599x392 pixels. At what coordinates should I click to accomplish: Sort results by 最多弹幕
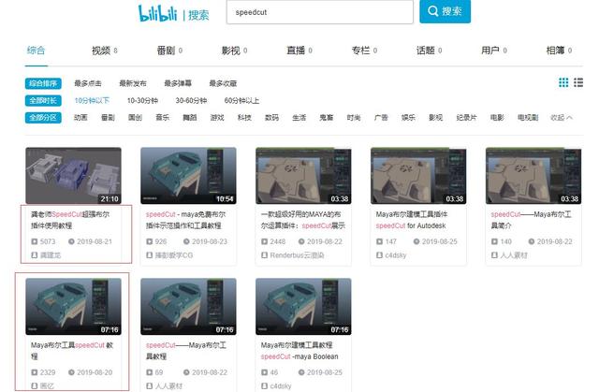point(178,83)
